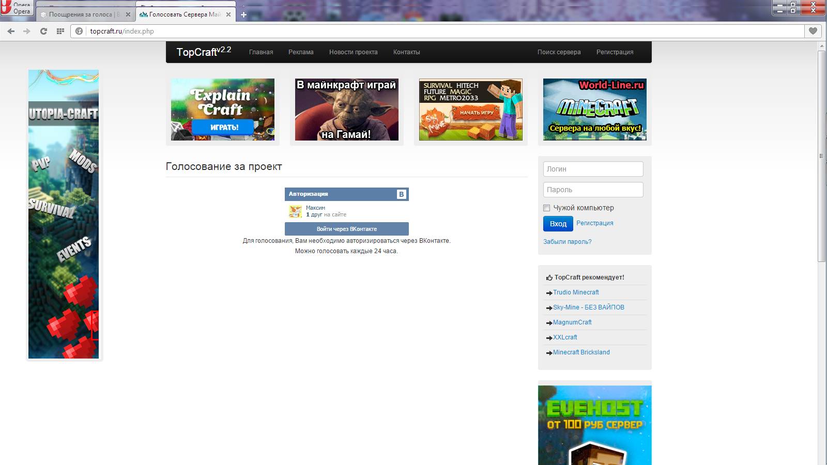The image size is (827, 465).
Task: Open the Sky Mine 'Начать игру' banner
Action: point(471,110)
